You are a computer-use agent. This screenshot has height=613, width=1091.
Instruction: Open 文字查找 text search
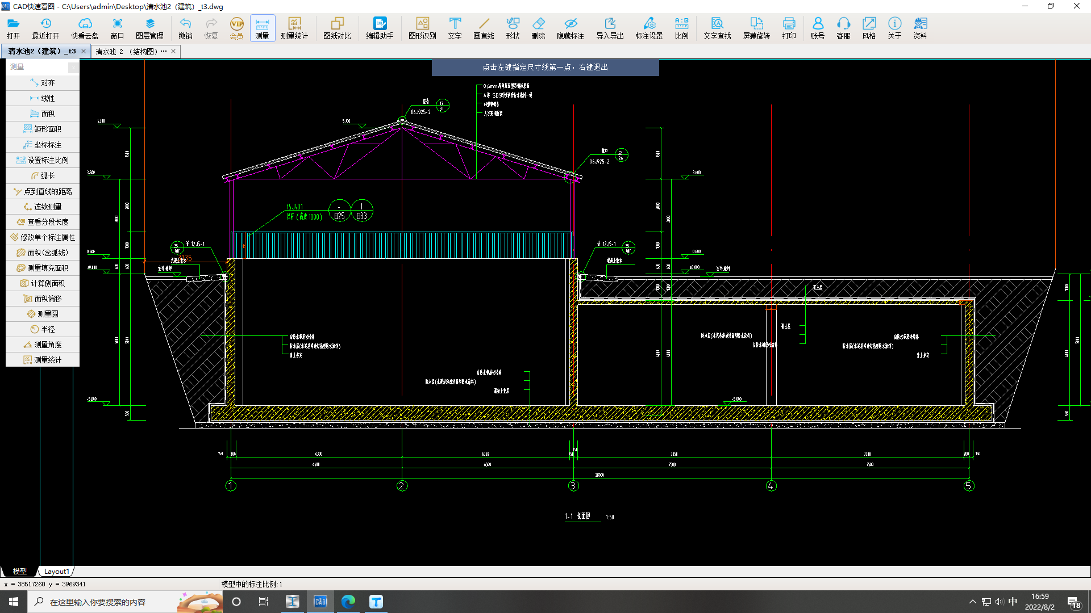coord(717,28)
